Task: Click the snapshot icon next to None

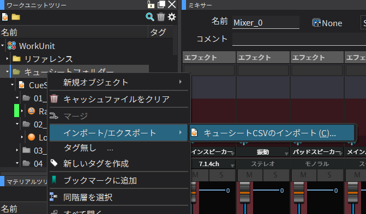Action: pos(316,23)
